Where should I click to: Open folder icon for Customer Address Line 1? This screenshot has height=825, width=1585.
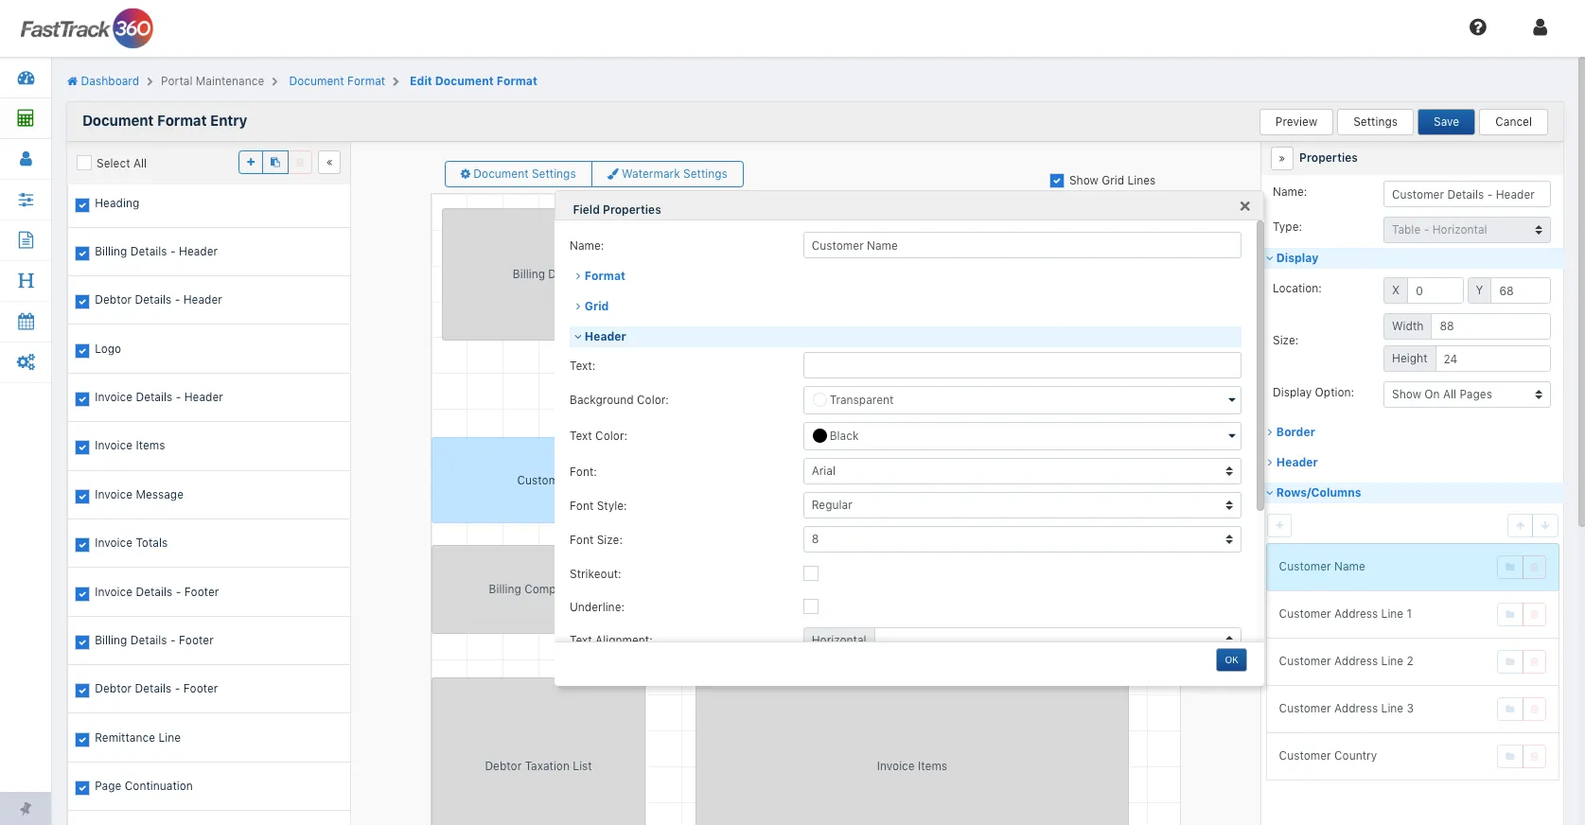(x=1509, y=614)
